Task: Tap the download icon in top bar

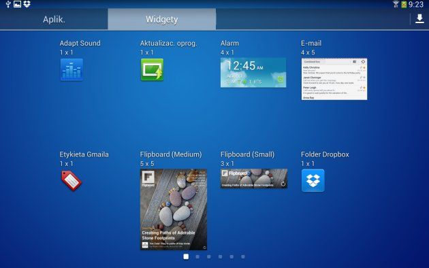Action: (419, 19)
